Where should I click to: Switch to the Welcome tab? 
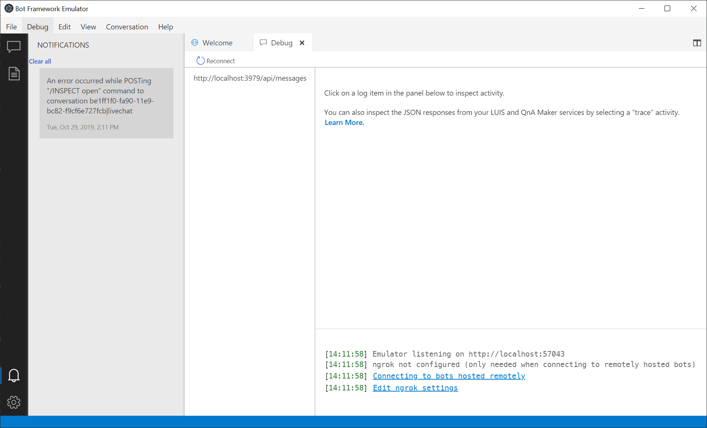tap(219, 43)
